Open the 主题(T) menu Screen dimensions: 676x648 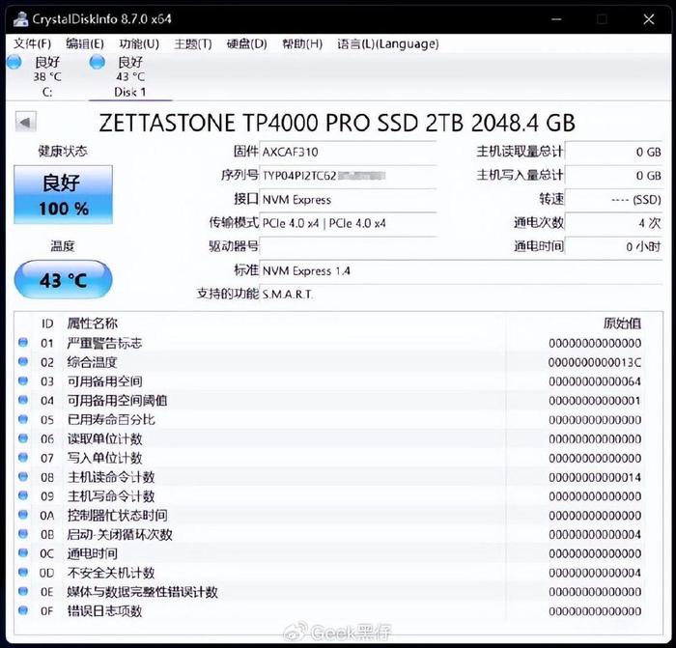(193, 43)
